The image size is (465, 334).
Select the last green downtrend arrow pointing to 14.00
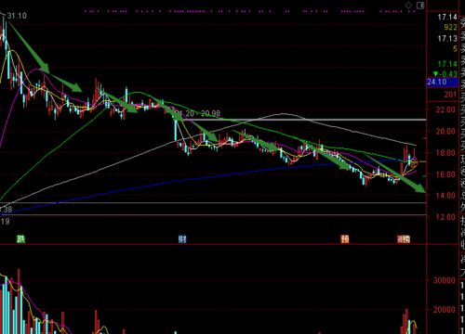(395, 173)
